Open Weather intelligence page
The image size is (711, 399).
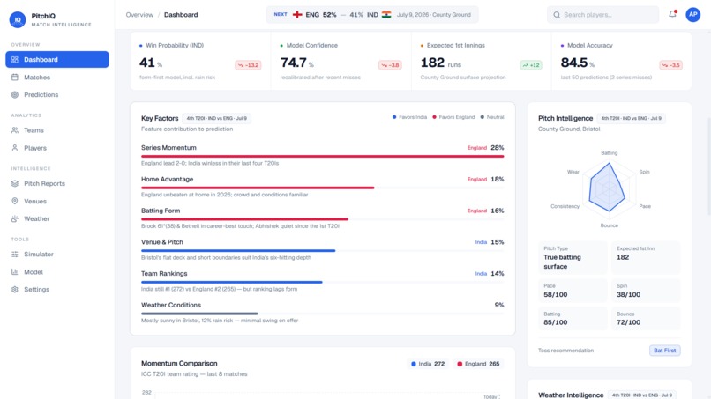(57, 218)
